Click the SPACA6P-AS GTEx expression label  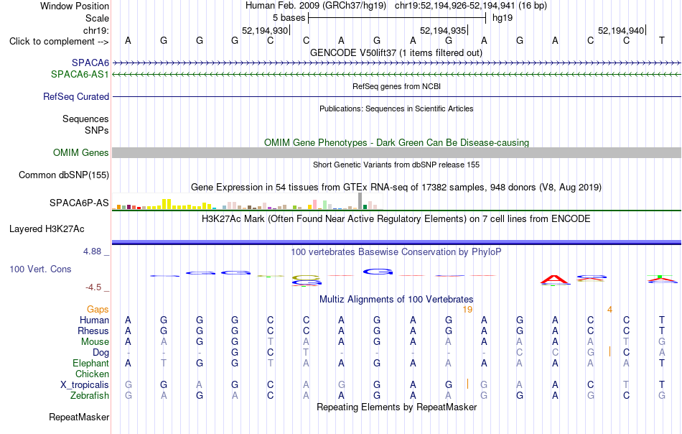[79, 203]
